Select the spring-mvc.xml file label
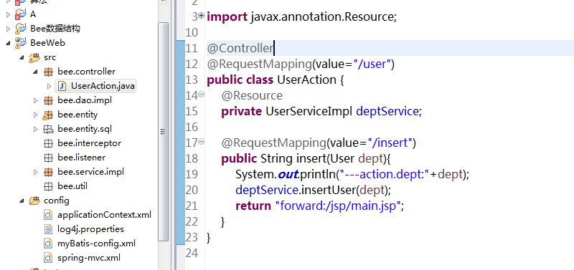574x270 pixels. [x=89, y=258]
